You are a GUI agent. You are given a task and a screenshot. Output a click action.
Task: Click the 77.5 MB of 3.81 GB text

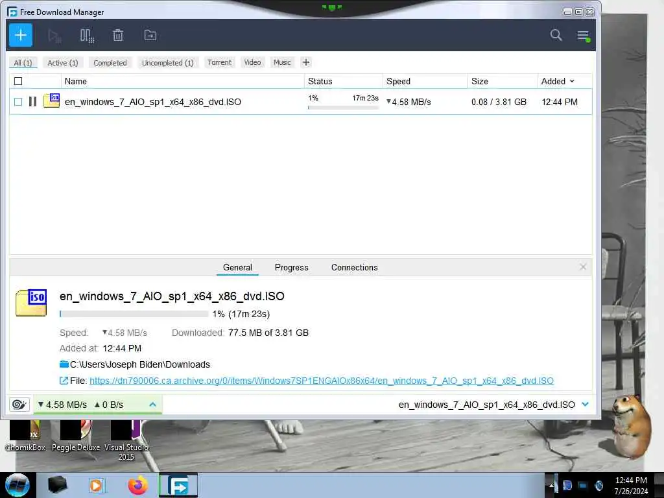click(x=268, y=333)
